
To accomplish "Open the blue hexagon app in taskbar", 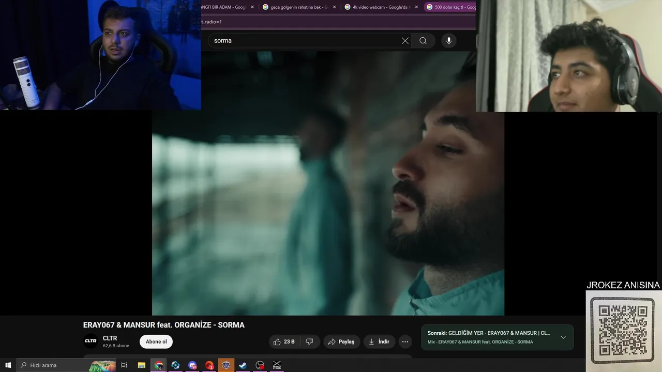I will pyautogui.click(x=175, y=365).
